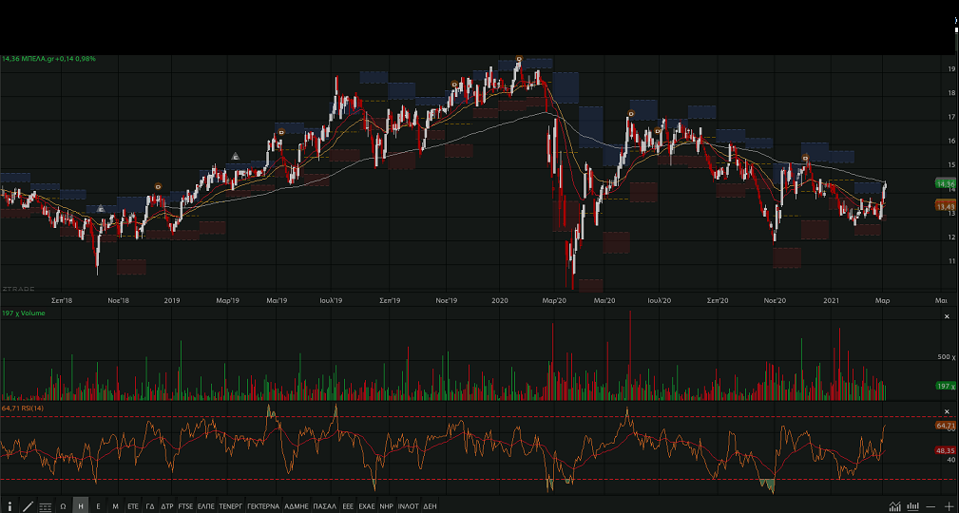Click the 14,36 ΜΠΕΛΑ.gr chart title
The width and height of the screenshot is (959, 513).
pyautogui.click(x=48, y=59)
